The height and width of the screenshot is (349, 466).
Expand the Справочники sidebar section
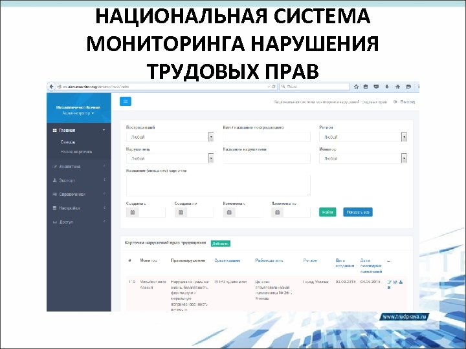(79, 194)
